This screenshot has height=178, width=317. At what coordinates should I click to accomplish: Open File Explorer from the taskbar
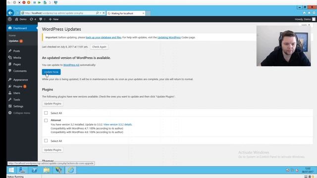[x=47, y=170]
